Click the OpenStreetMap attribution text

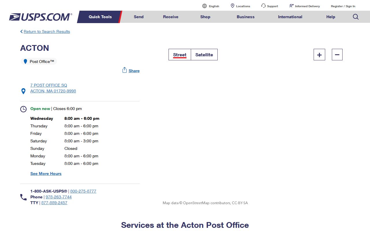pos(205,203)
